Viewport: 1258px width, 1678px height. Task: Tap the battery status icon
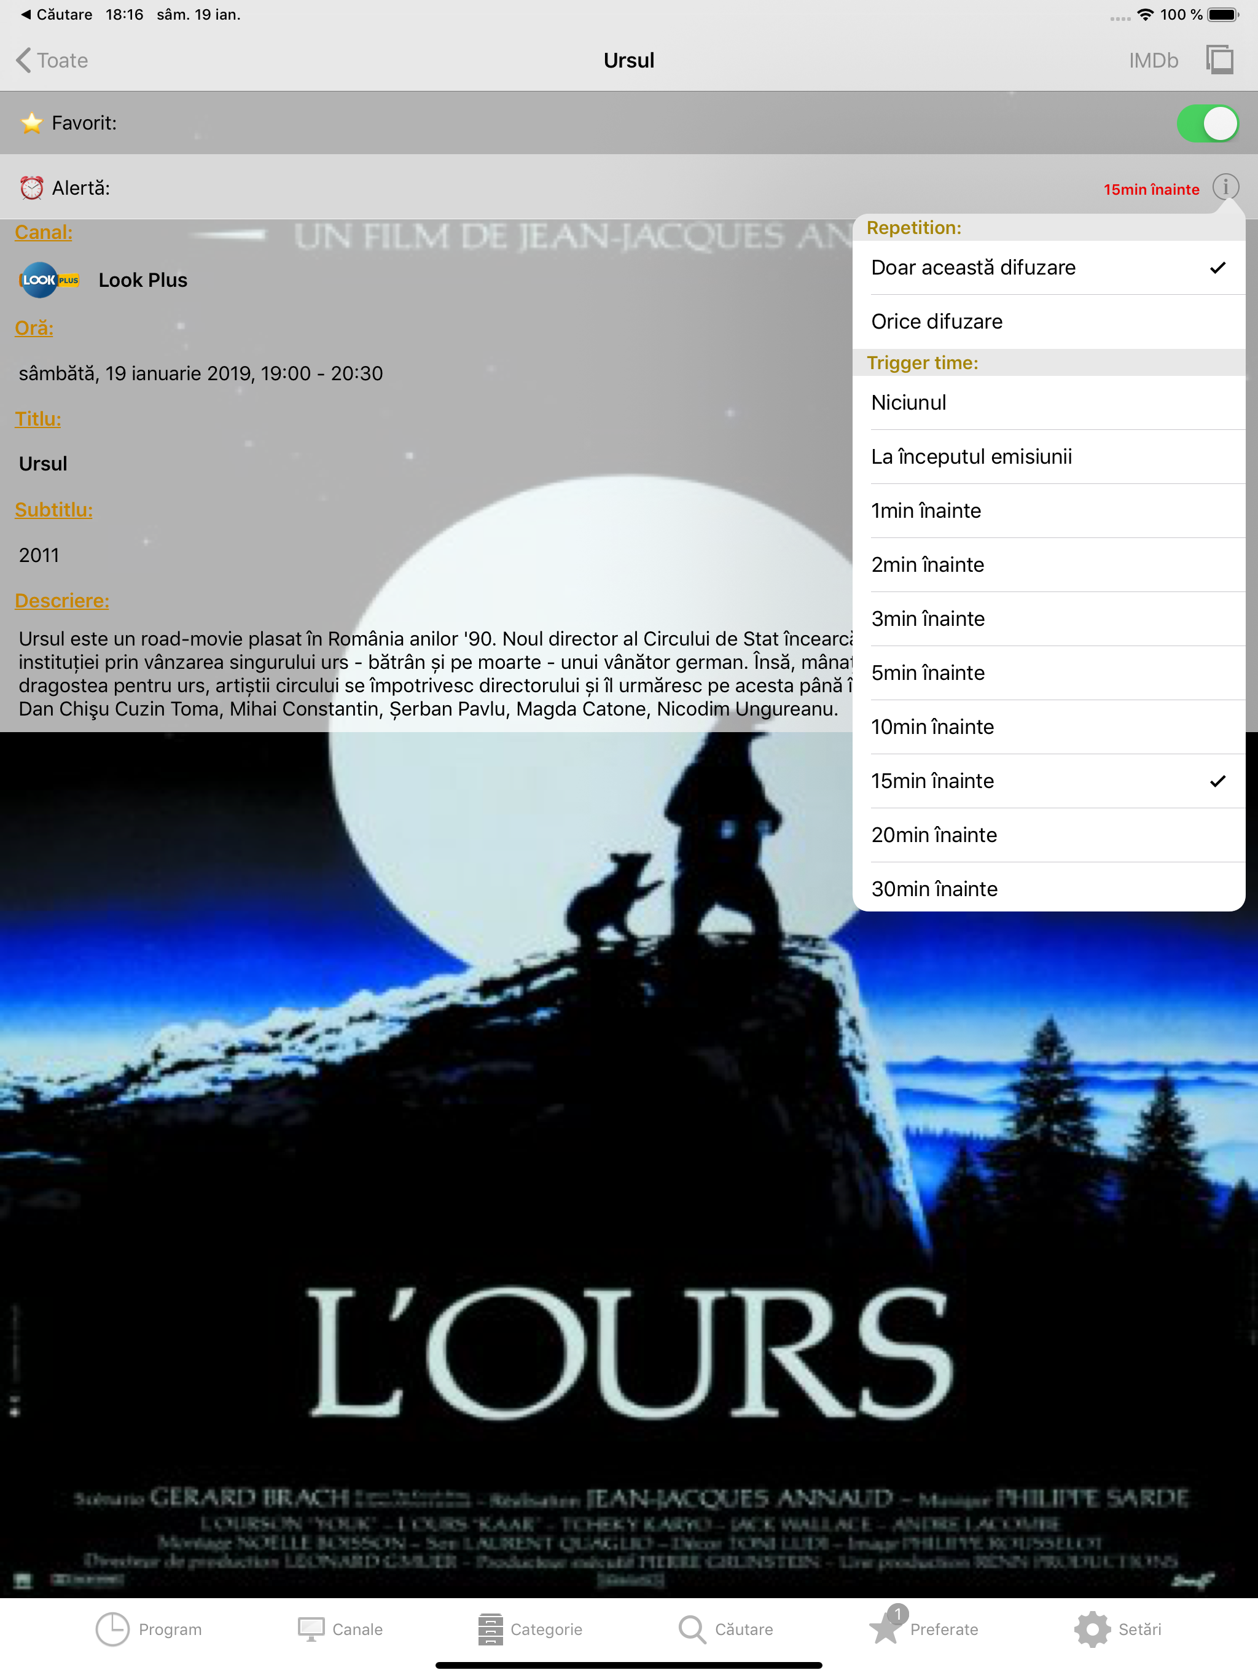point(1223,14)
